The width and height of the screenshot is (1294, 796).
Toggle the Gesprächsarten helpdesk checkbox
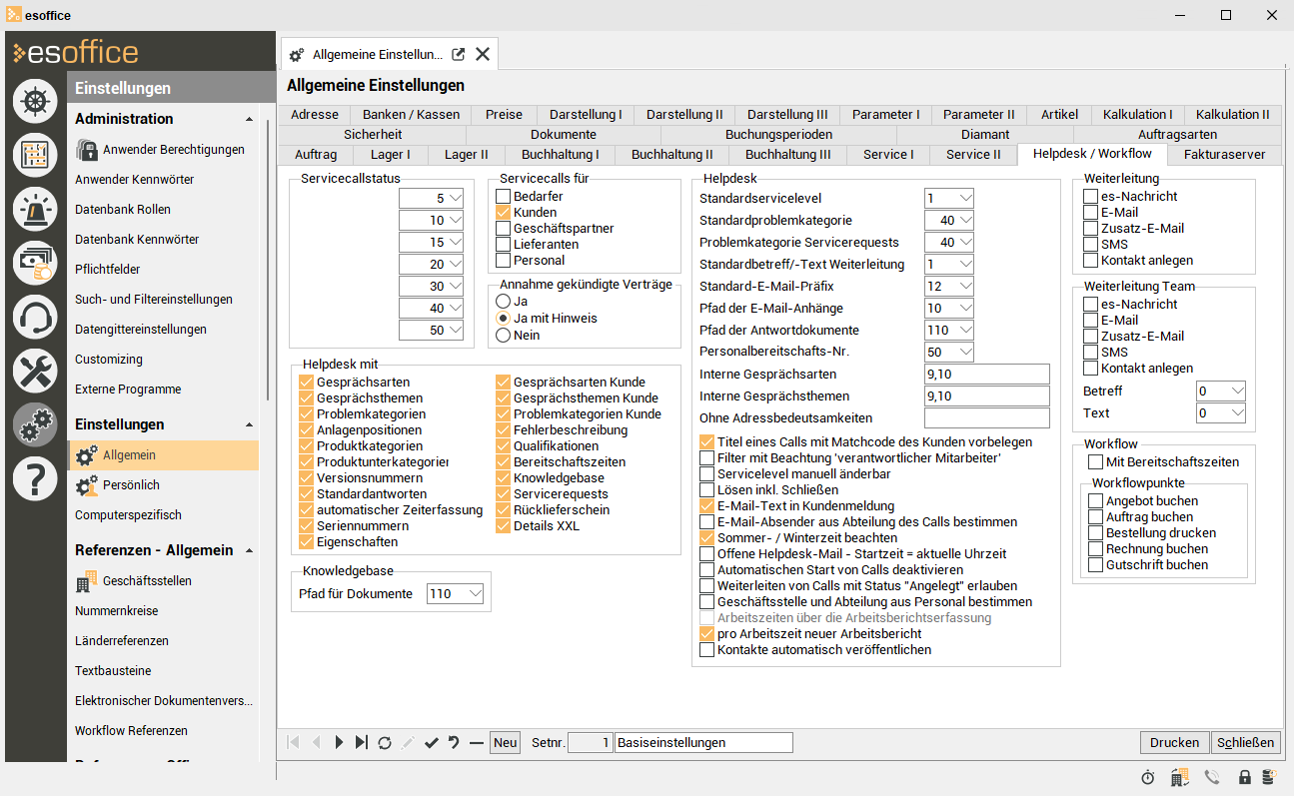click(307, 383)
